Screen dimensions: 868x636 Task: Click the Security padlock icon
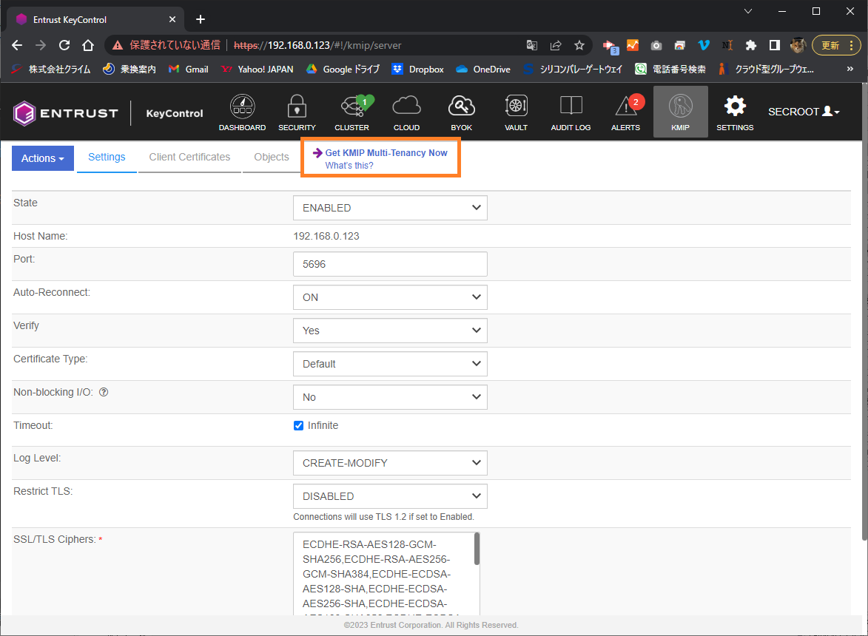[297, 107]
